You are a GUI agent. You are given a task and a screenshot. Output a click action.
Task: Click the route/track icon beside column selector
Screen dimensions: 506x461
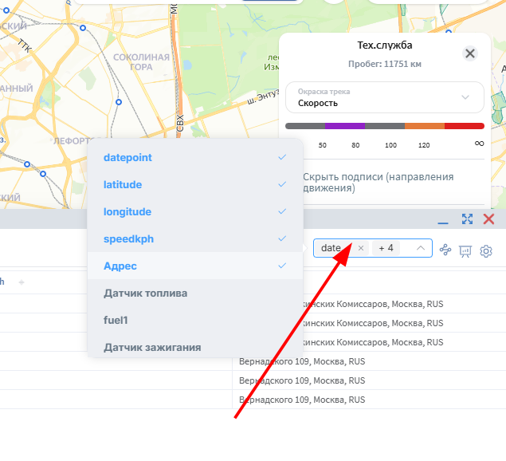pos(445,250)
